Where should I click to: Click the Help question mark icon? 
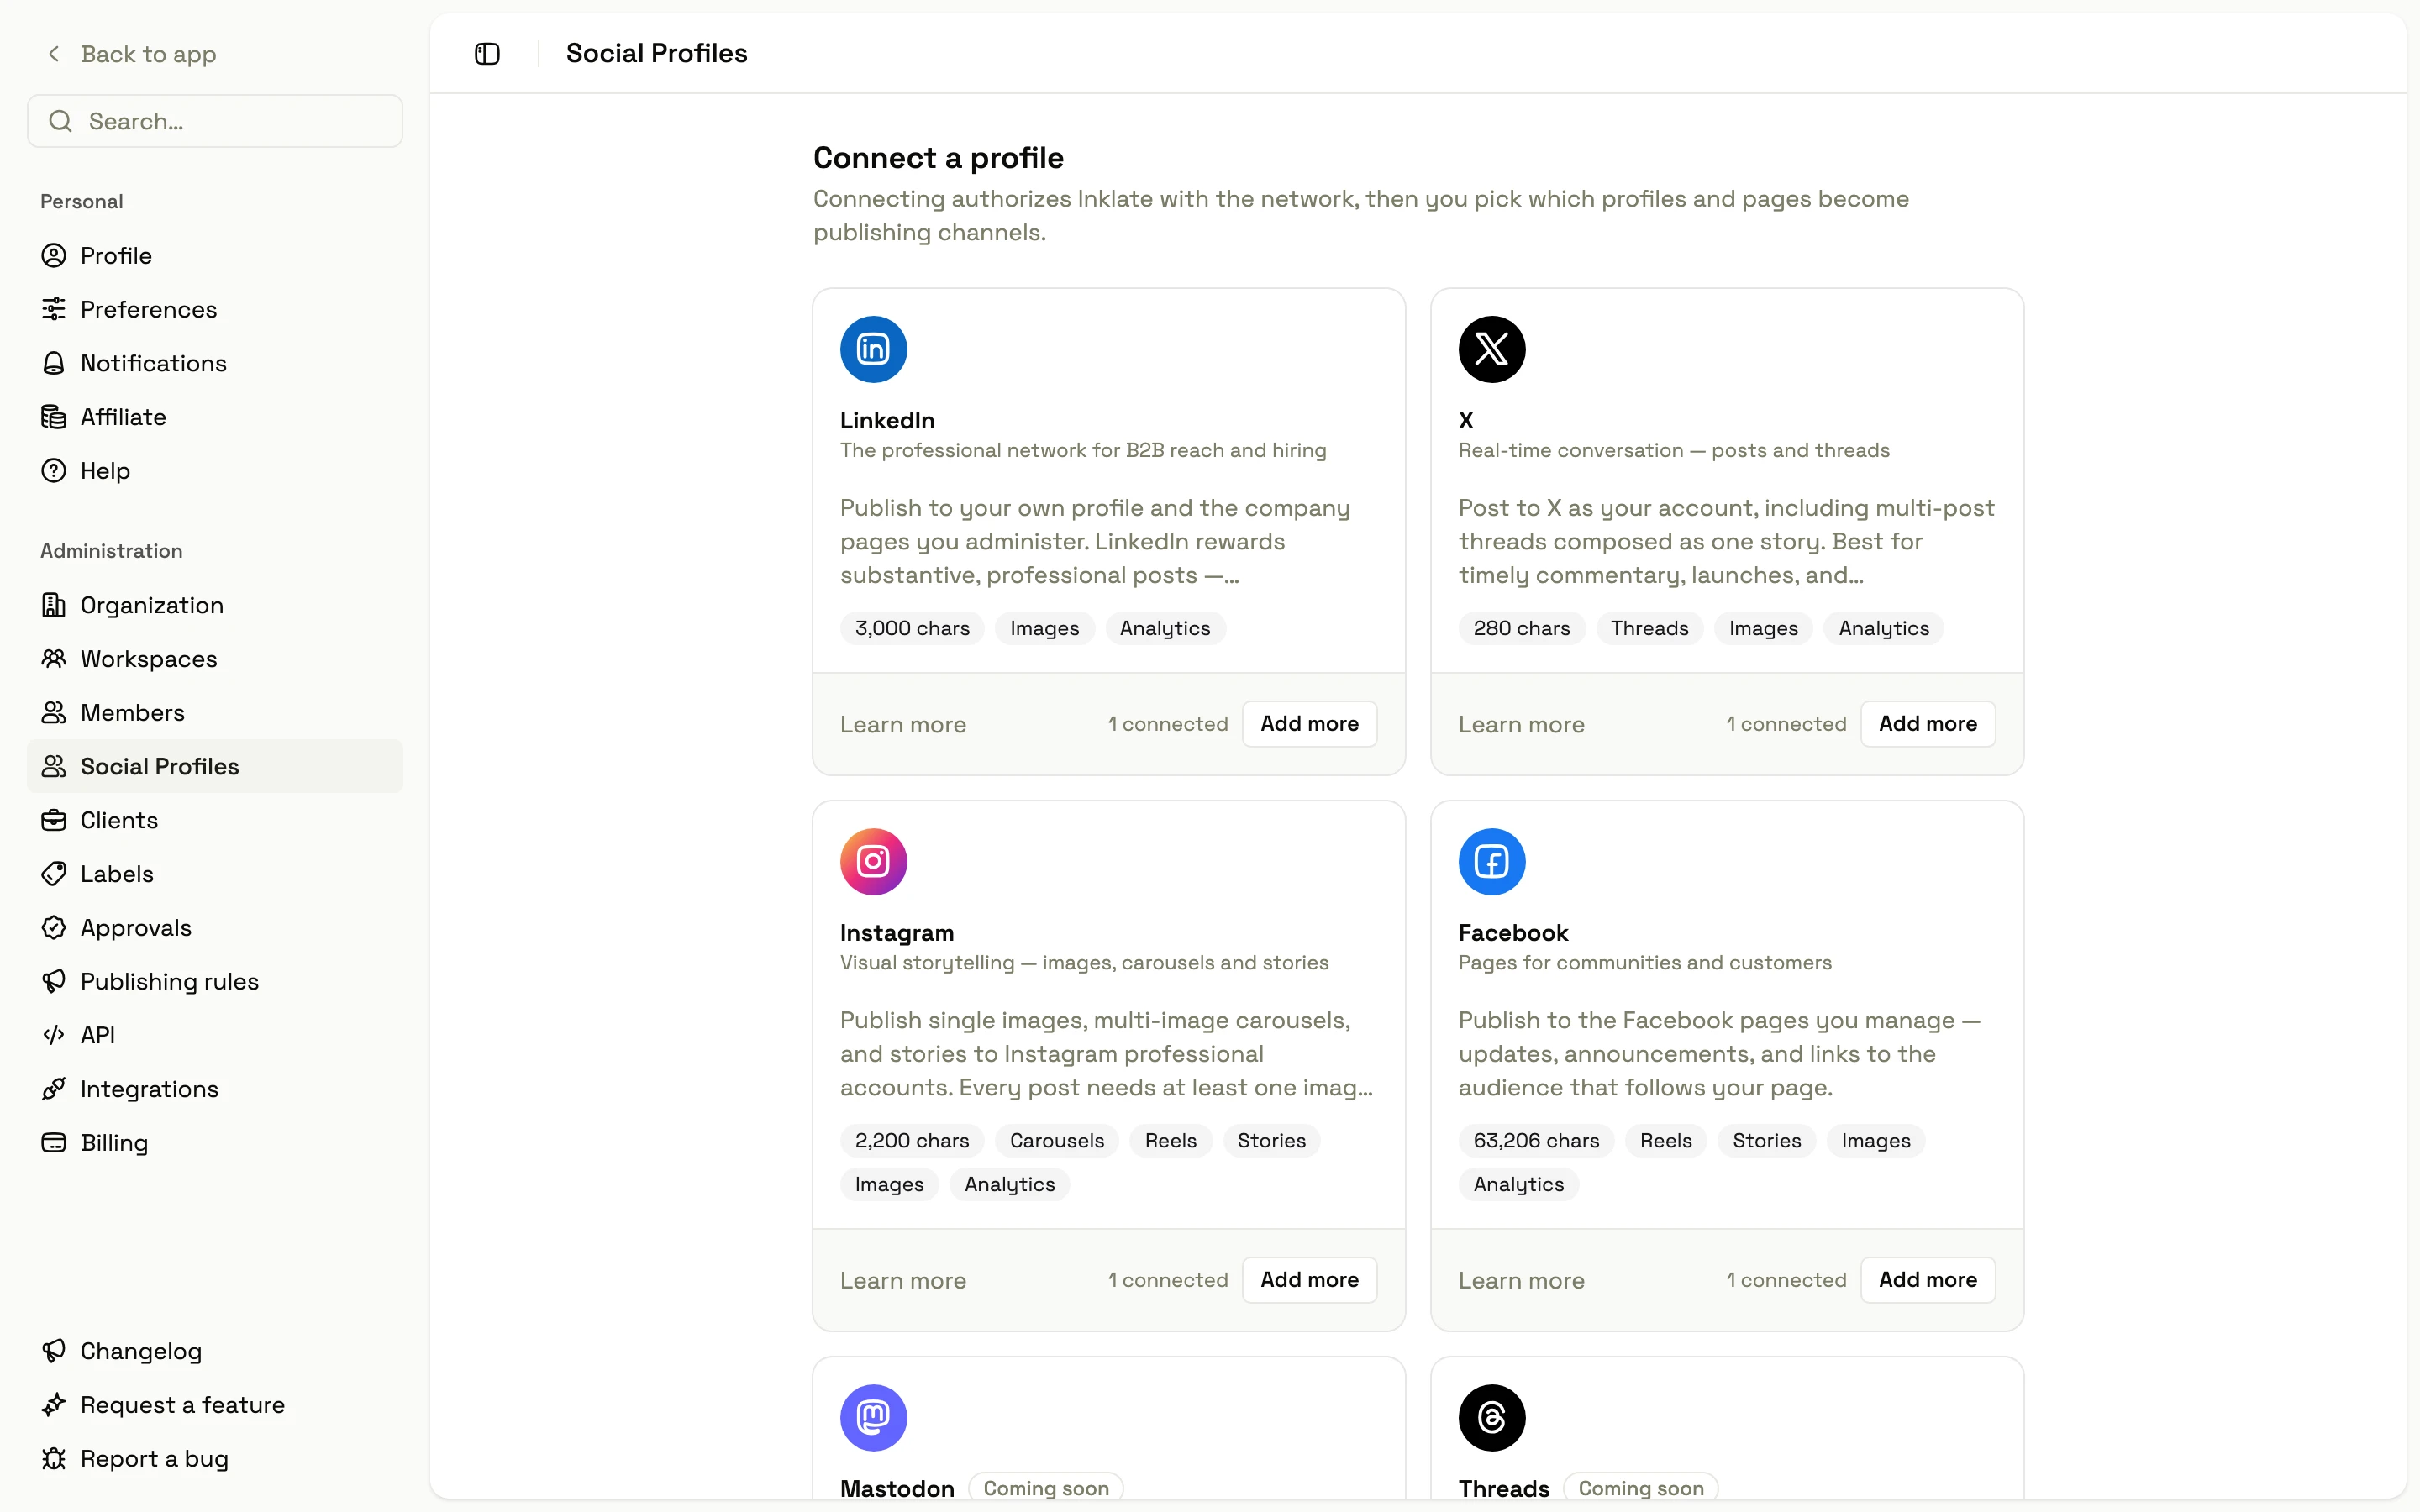pos(54,471)
